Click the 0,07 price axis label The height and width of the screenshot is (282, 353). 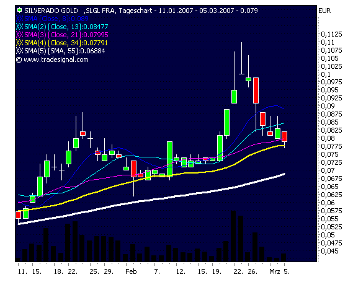point(328,170)
